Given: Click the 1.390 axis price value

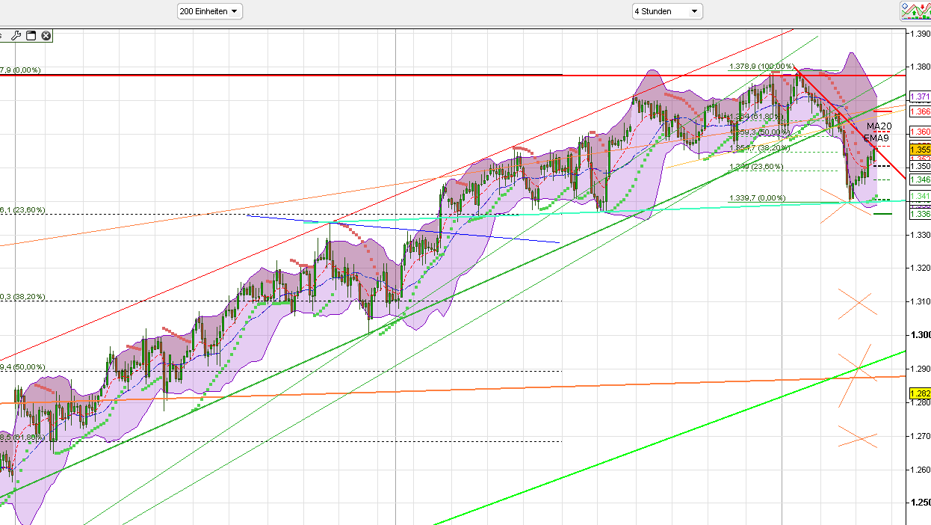Looking at the screenshot, I should [x=920, y=33].
